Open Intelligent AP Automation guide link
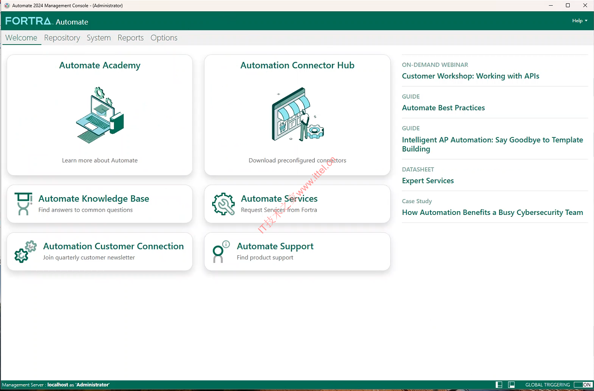 point(493,144)
